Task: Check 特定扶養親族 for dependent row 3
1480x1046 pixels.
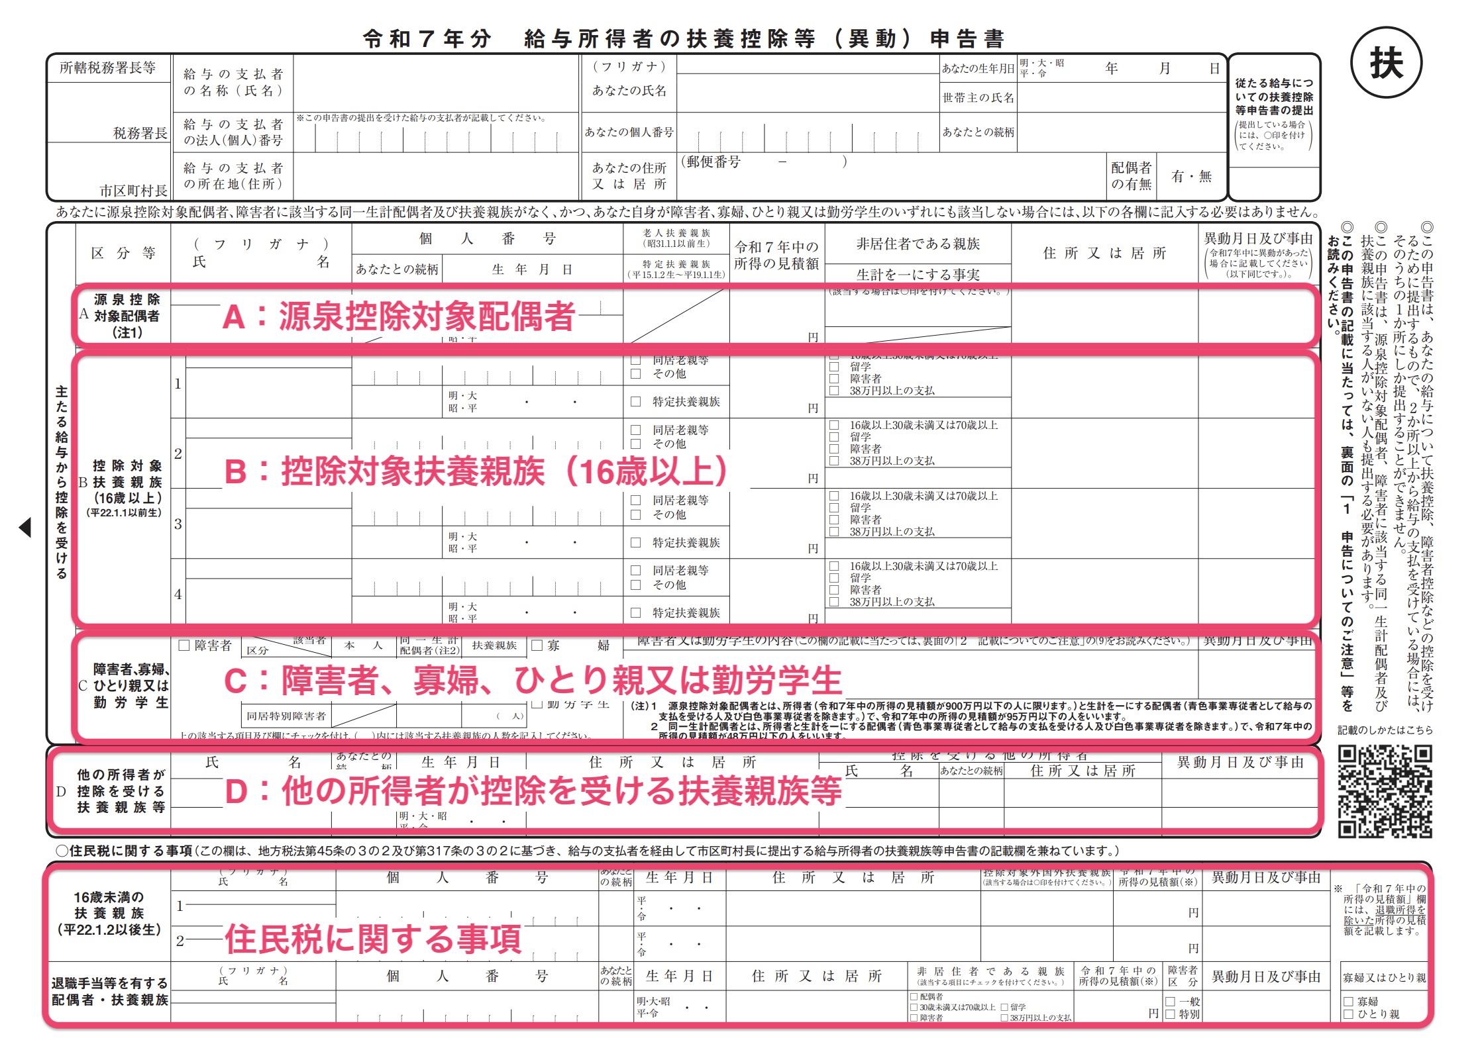Action: [x=636, y=543]
